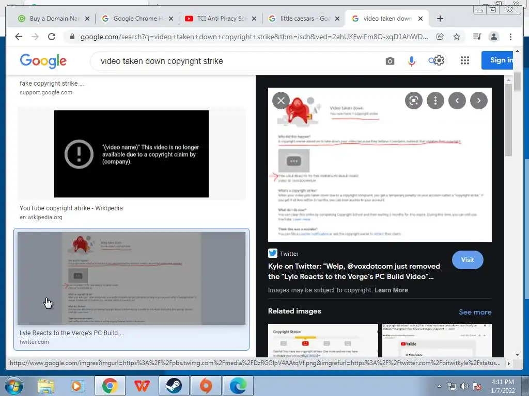Share this page via address bar icon
This screenshot has height=396, width=529.
click(x=440, y=37)
